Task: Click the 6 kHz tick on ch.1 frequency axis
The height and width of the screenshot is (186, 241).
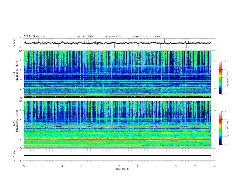Action: [x=22, y=70]
